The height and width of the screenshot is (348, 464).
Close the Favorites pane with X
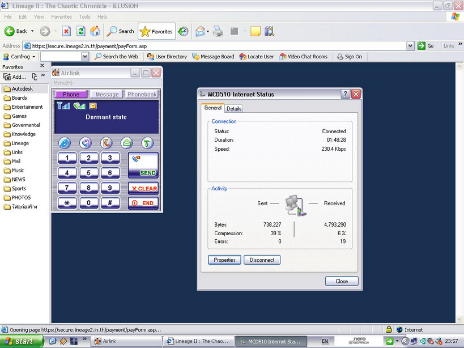click(42, 65)
